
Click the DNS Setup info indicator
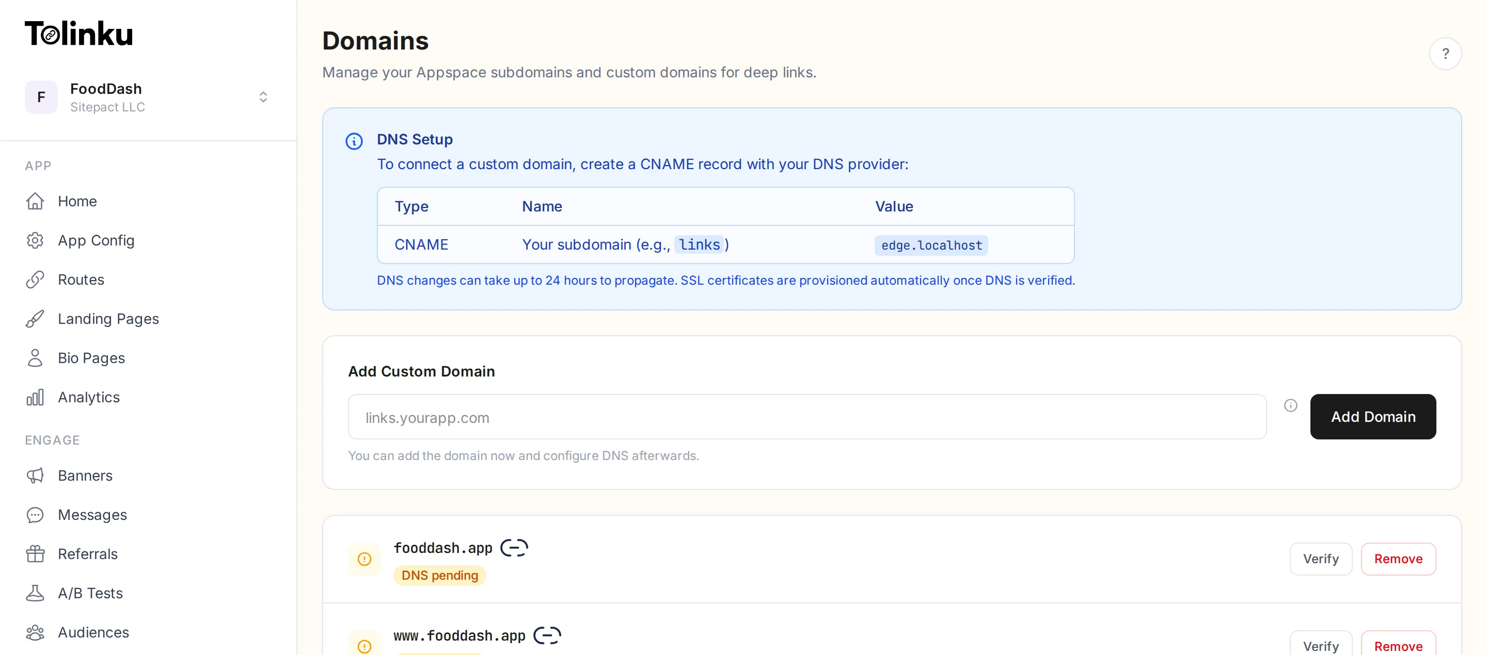coord(353,141)
